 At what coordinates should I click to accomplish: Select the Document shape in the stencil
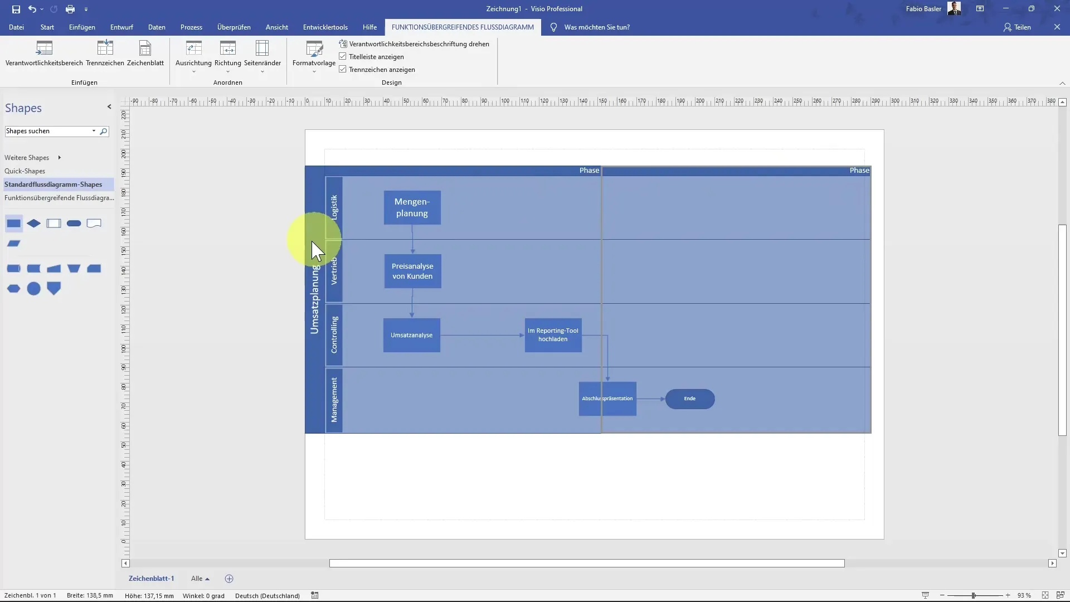(94, 224)
